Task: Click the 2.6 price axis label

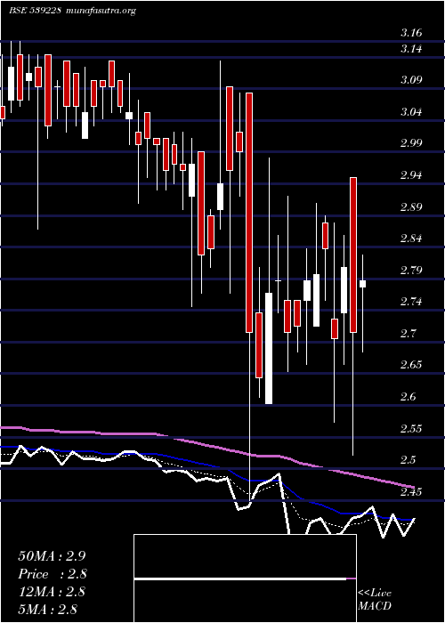Action: 409,397
